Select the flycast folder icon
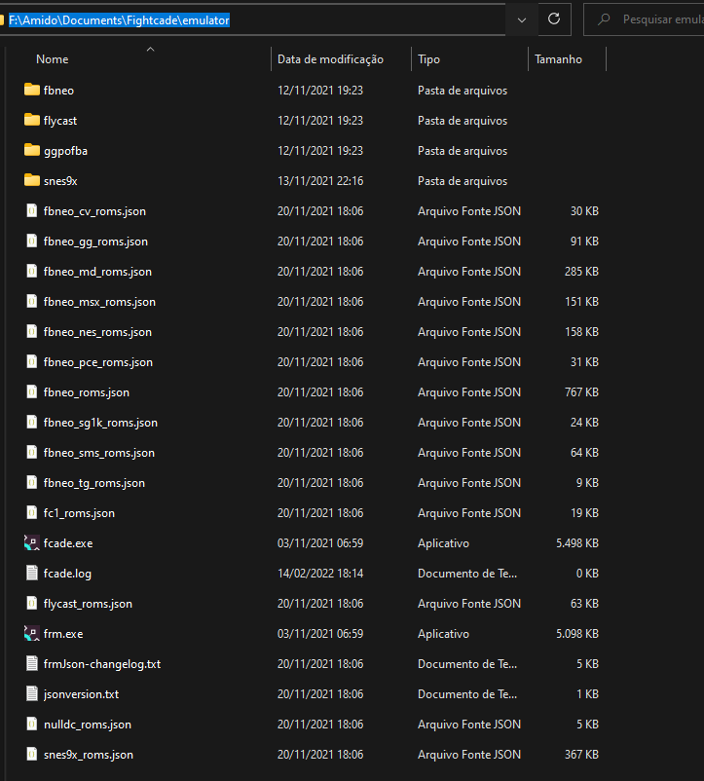This screenshot has height=781, width=704. click(x=32, y=120)
